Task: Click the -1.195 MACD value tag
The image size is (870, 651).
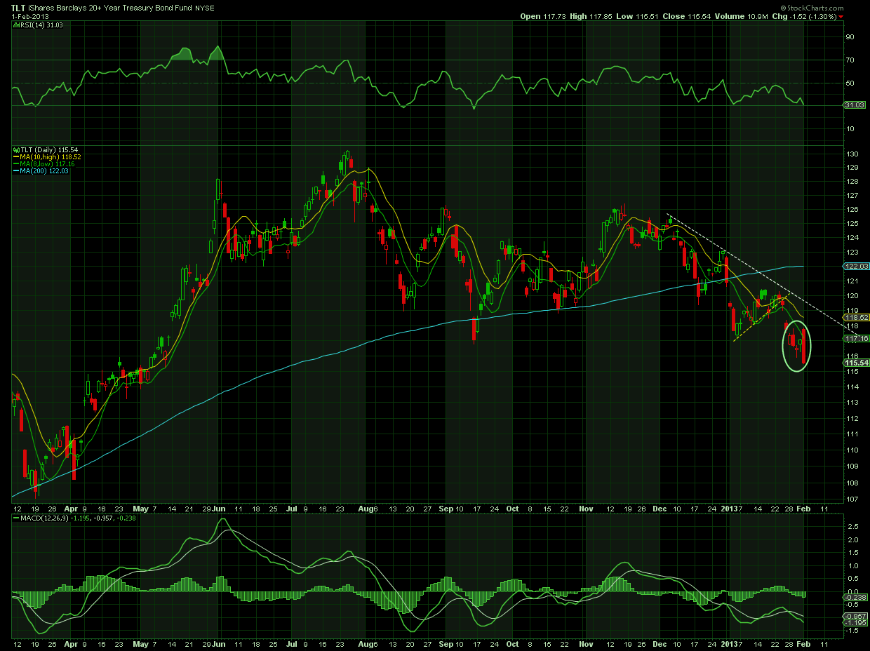Action: click(x=855, y=622)
